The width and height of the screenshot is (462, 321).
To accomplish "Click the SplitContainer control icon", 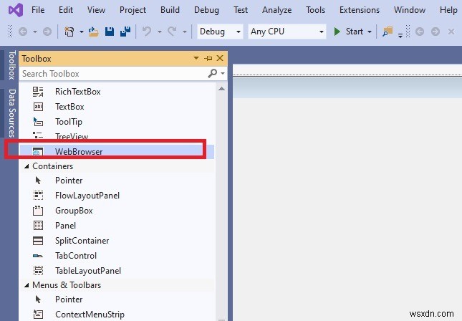I will tap(38, 241).
